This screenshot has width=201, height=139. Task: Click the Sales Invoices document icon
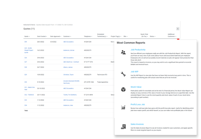click(x=123, y=127)
